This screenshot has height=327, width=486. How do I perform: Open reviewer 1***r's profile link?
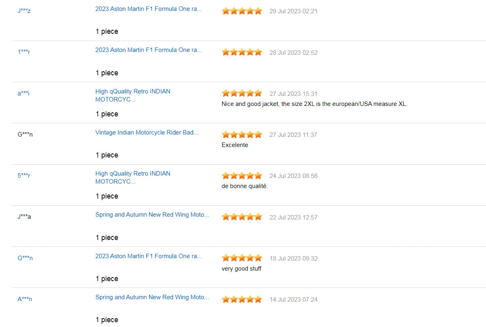click(24, 52)
